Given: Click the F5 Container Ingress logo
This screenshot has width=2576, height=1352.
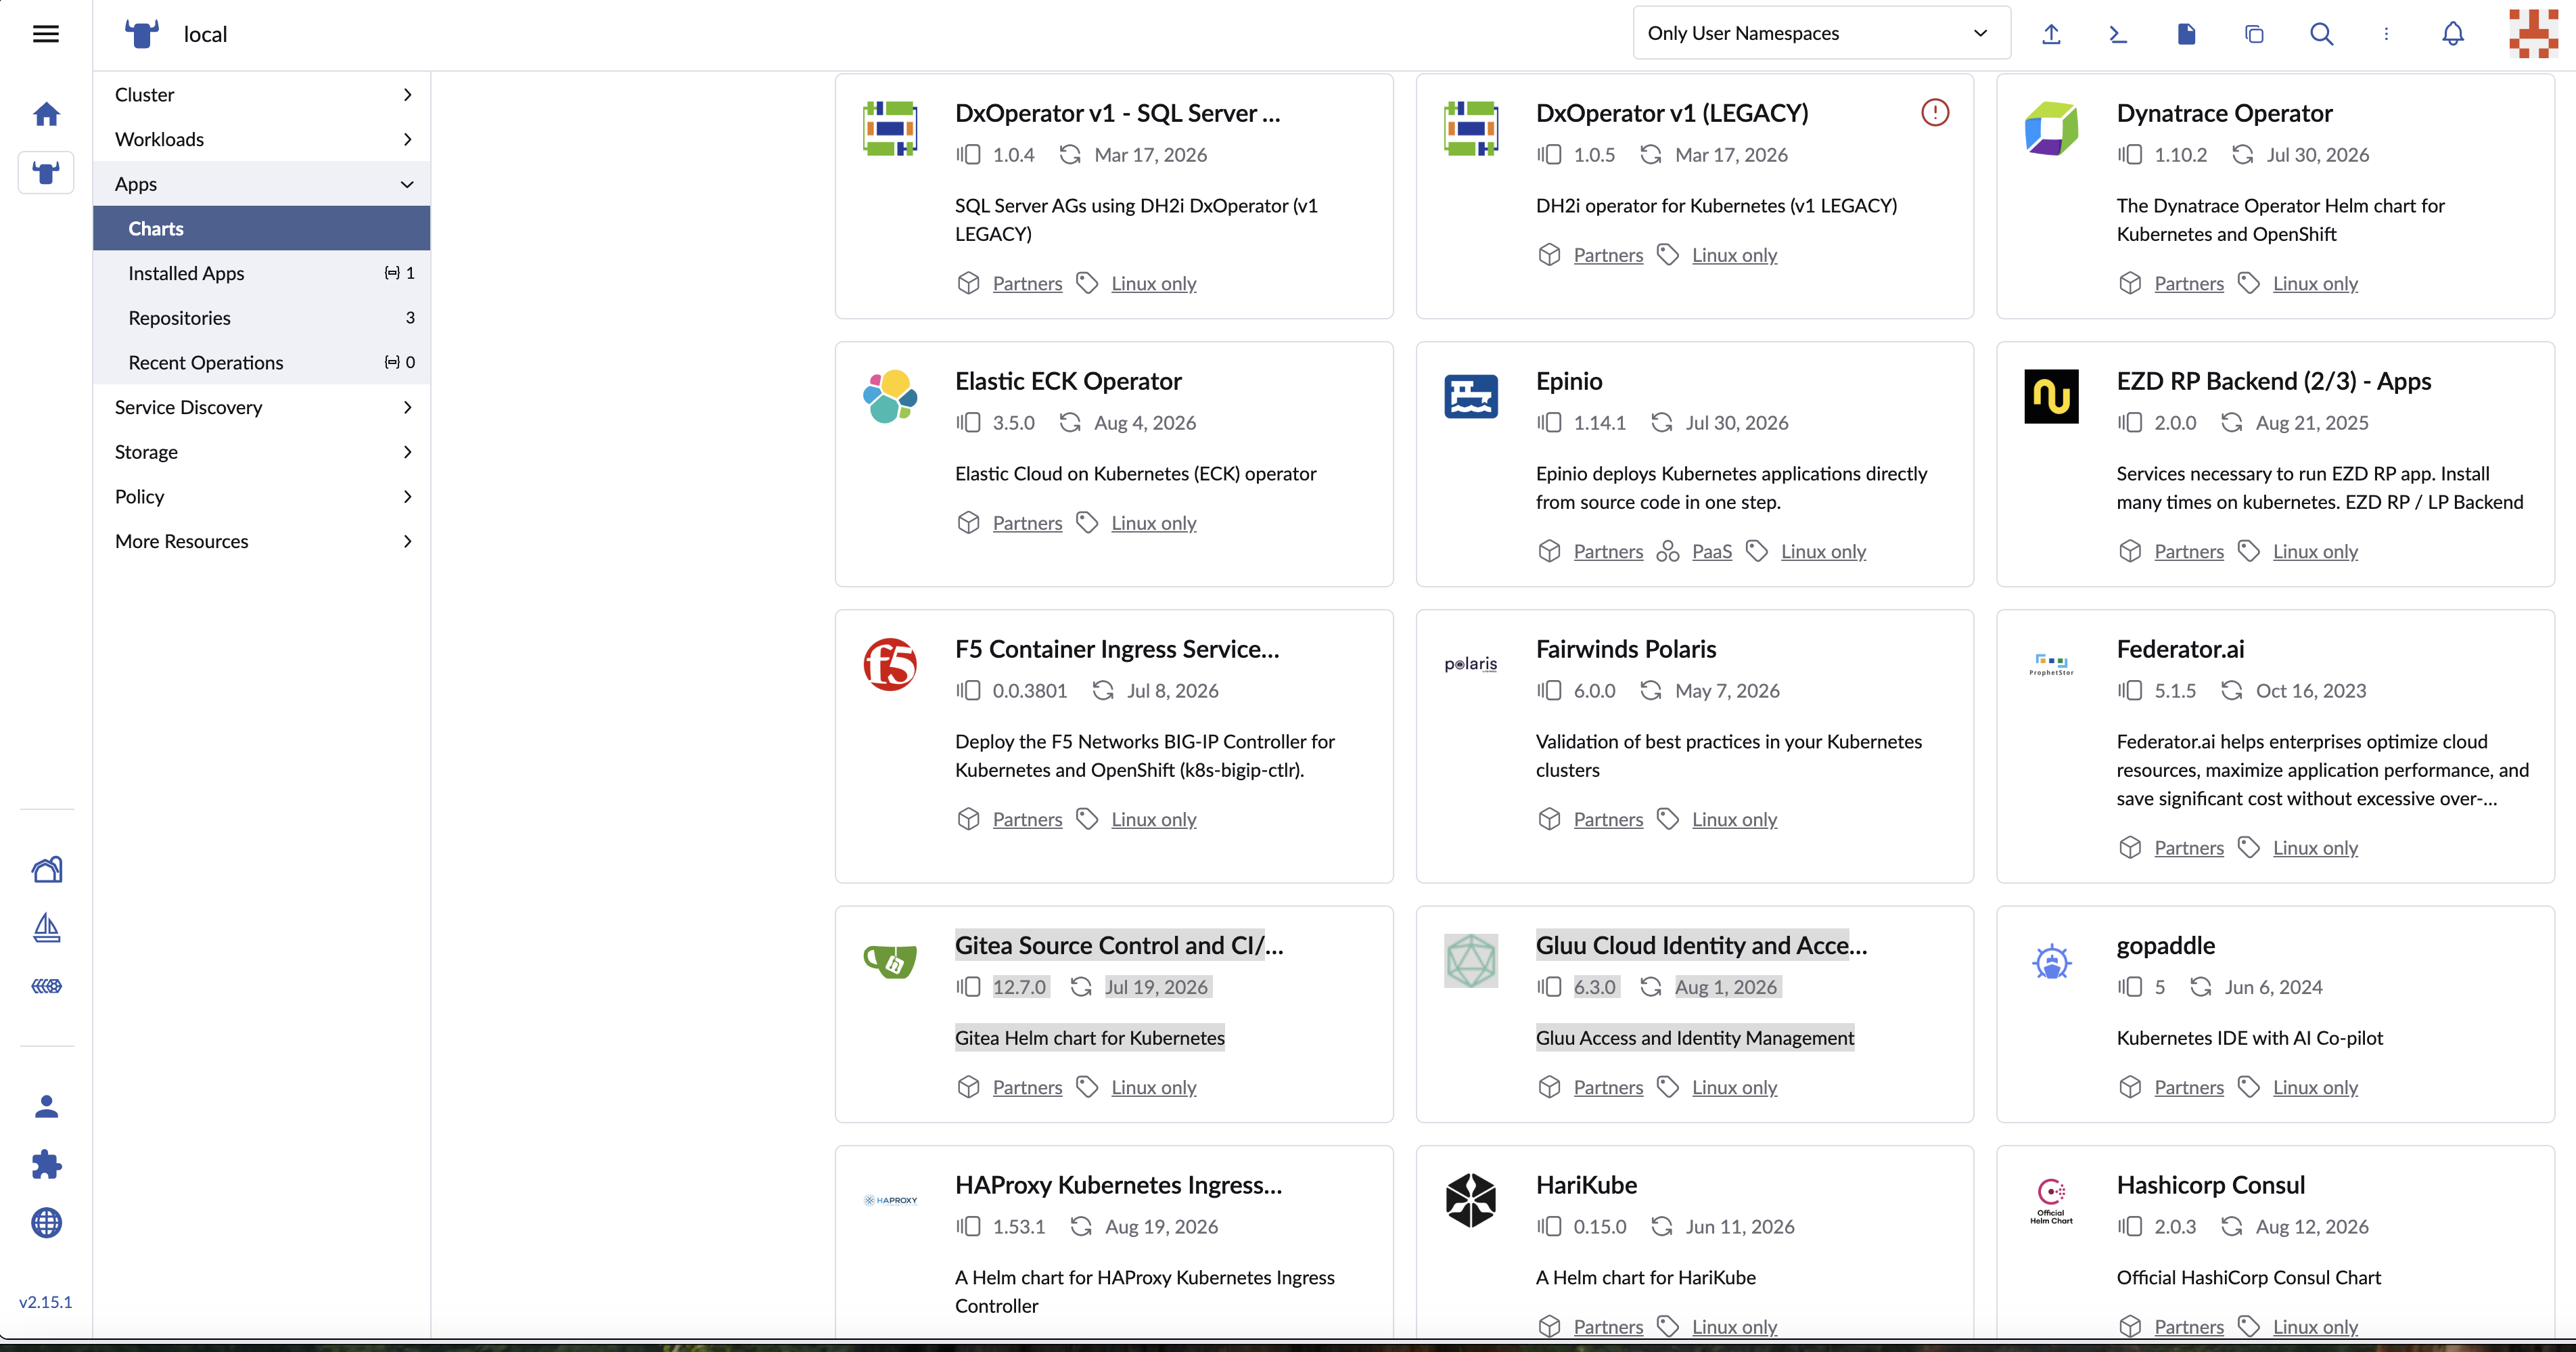Looking at the screenshot, I should tap(890, 664).
